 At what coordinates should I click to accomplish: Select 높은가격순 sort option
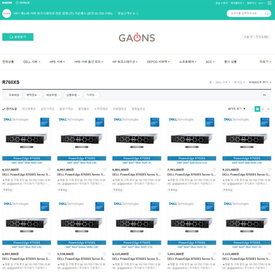[66, 109]
